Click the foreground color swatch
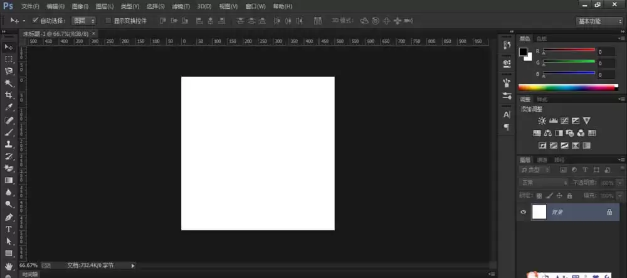The height and width of the screenshot is (278, 627). click(523, 52)
